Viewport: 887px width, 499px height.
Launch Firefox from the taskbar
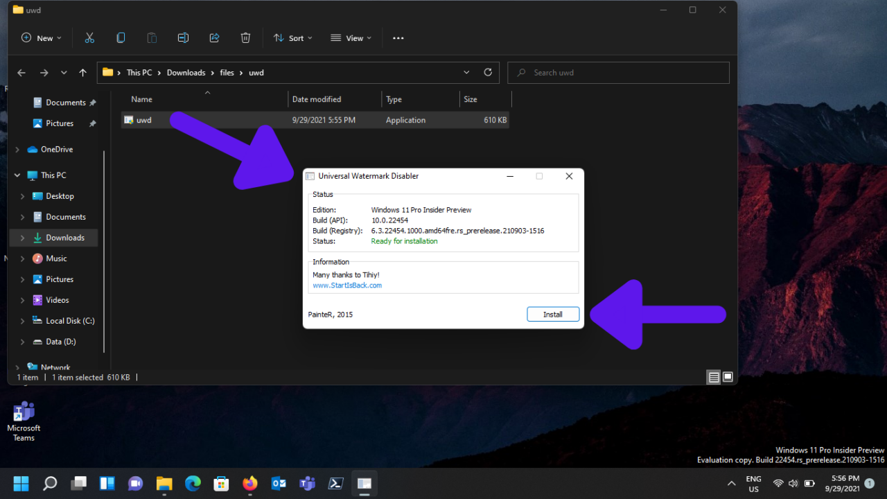pyautogui.click(x=249, y=483)
